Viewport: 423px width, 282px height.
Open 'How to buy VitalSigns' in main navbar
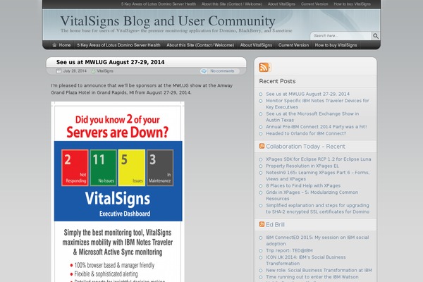click(336, 45)
